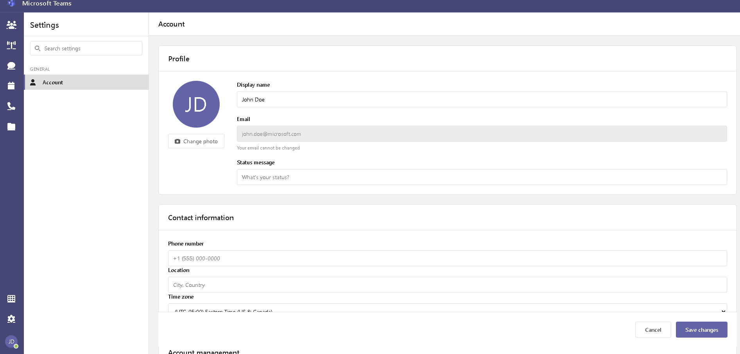Screen dimensions: 740x354
Task: Click the Save changes button
Action: (x=701, y=329)
